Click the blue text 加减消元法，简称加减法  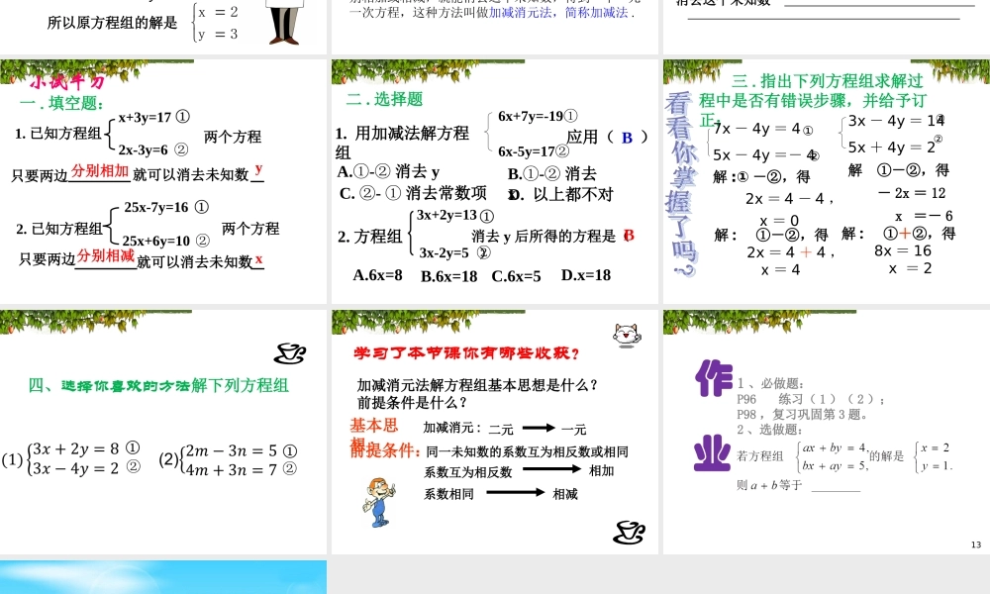pyautogui.click(x=558, y=13)
